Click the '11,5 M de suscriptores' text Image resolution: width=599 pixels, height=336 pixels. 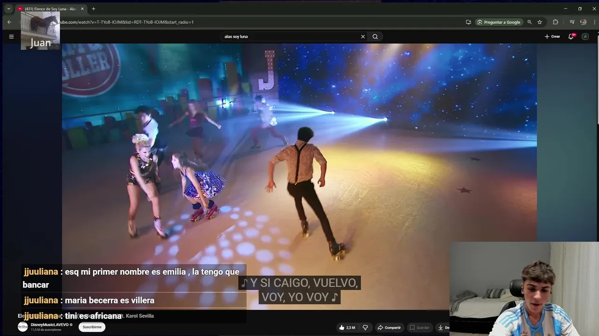[46, 330]
